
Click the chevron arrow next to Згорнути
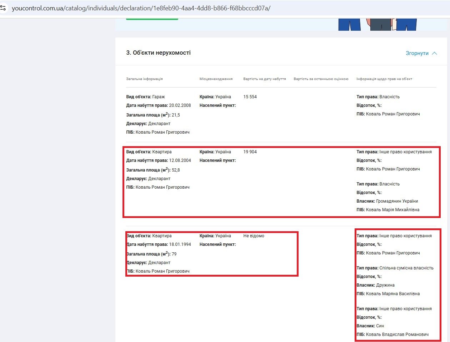pyautogui.click(x=434, y=53)
